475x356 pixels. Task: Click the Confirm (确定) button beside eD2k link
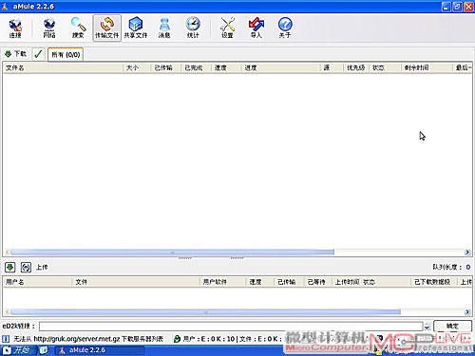[x=452, y=326]
